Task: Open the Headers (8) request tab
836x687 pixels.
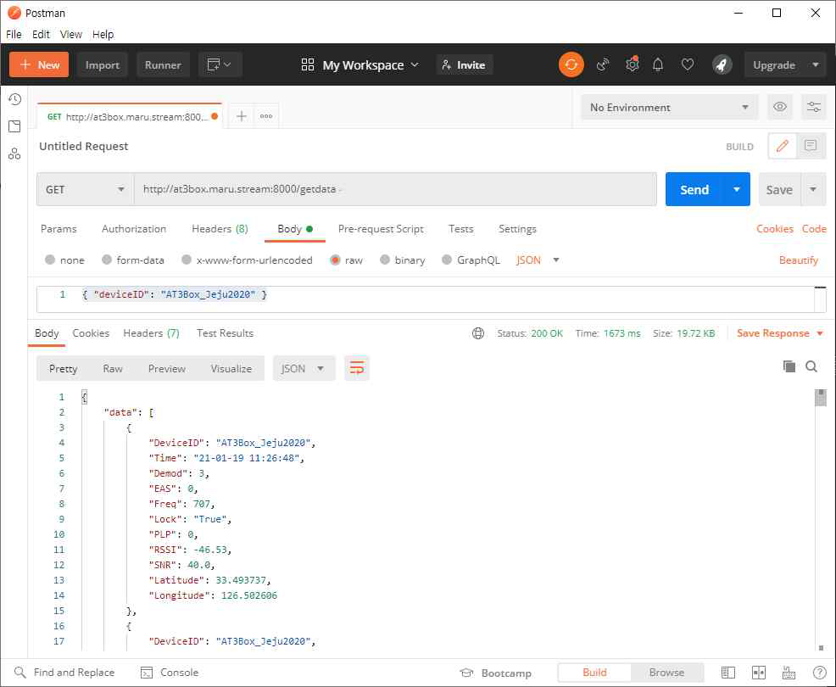Action: pos(220,229)
